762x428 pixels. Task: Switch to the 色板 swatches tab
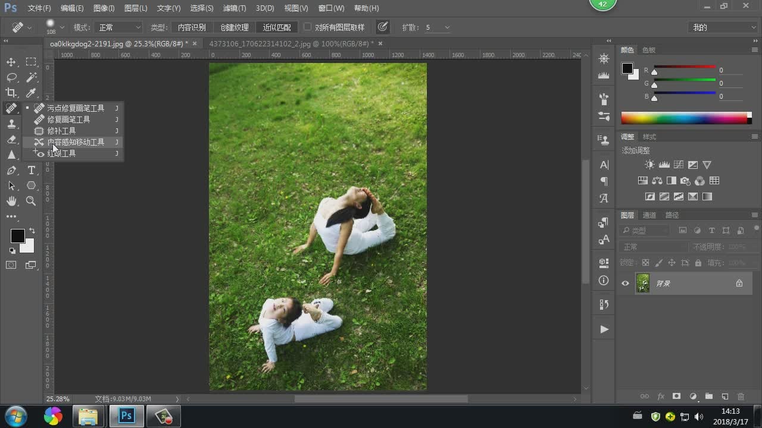click(x=648, y=50)
